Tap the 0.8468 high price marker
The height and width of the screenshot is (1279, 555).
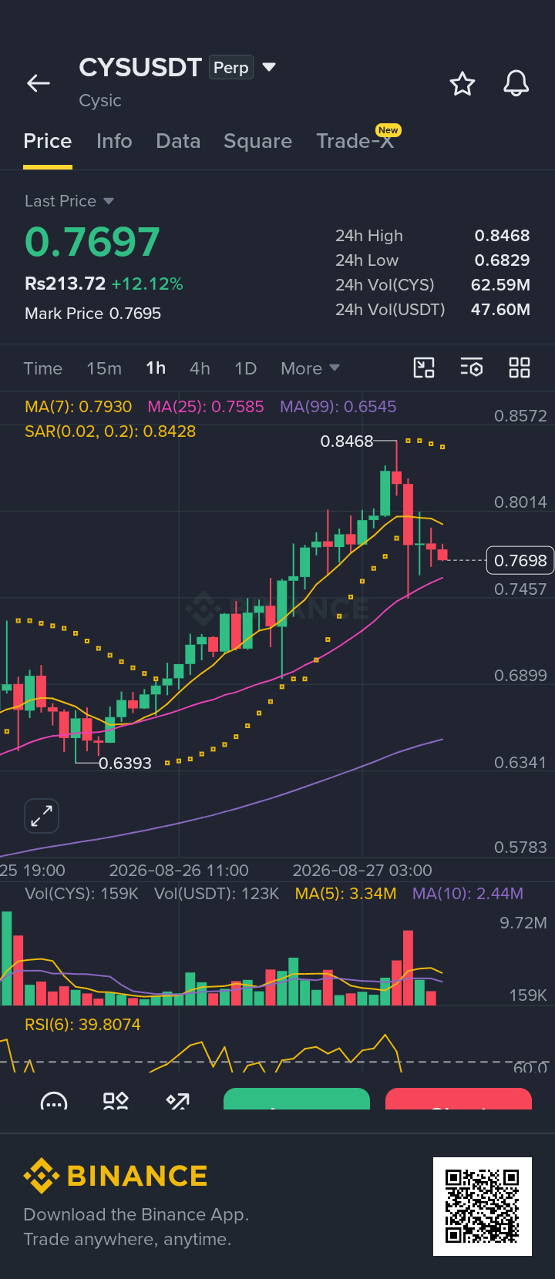347,441
